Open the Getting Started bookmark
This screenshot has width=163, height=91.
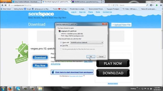(18, 9)
